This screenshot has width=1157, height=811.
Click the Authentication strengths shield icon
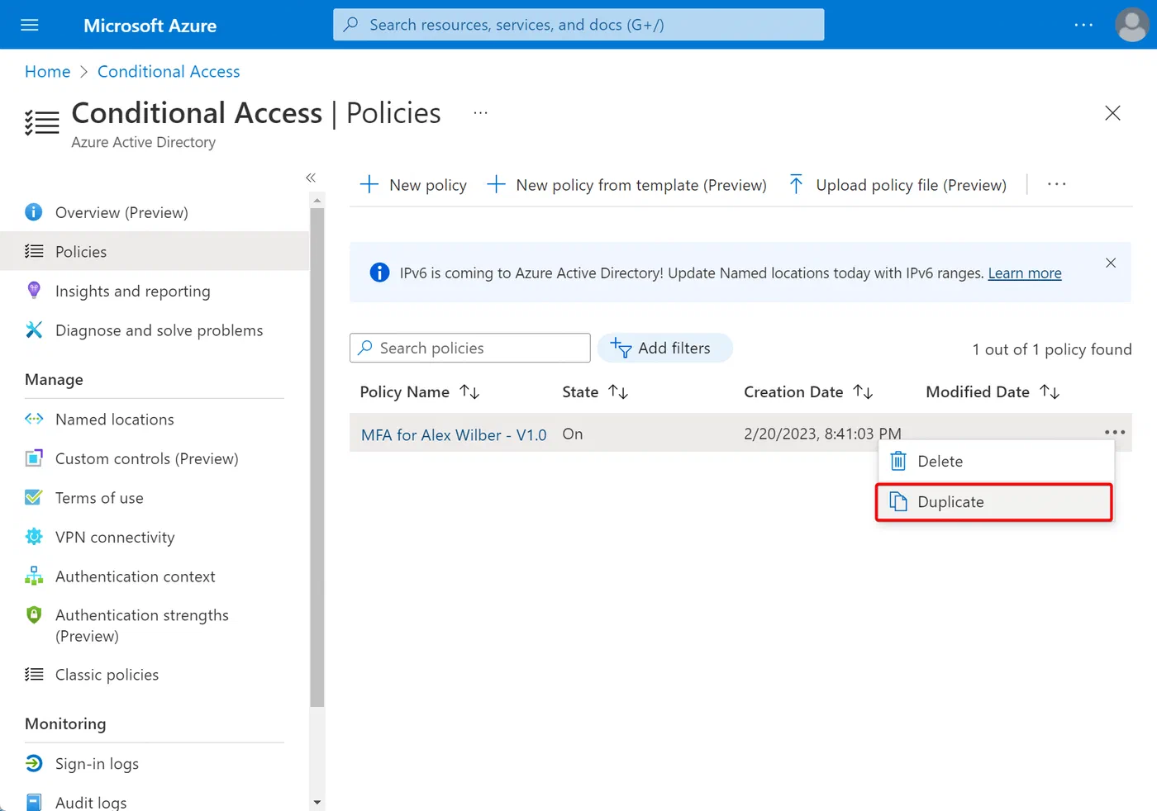pos(34,615)
